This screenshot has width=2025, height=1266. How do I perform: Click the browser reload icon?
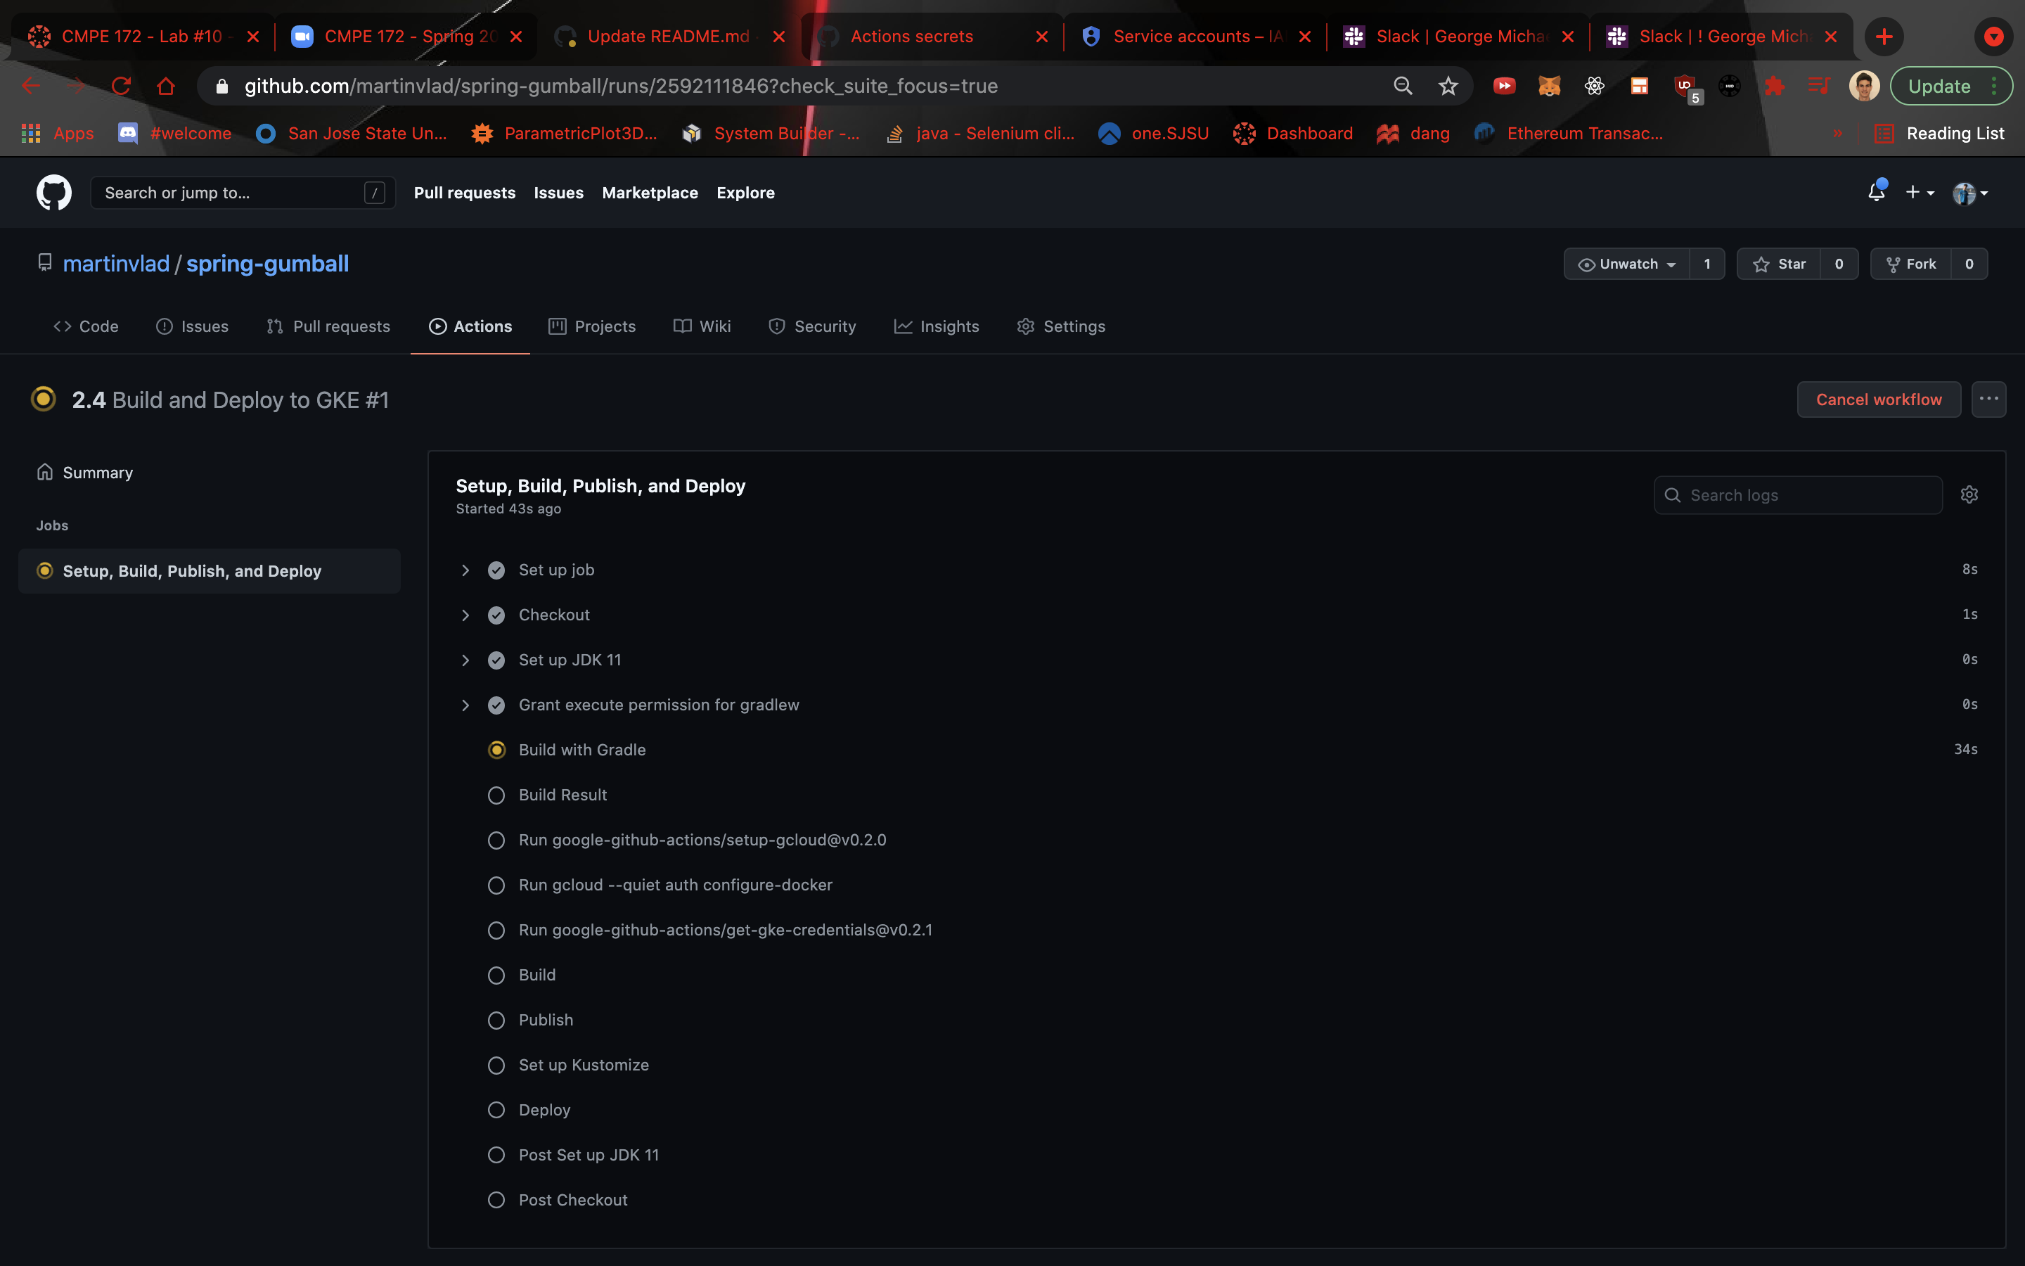(122, 87)
